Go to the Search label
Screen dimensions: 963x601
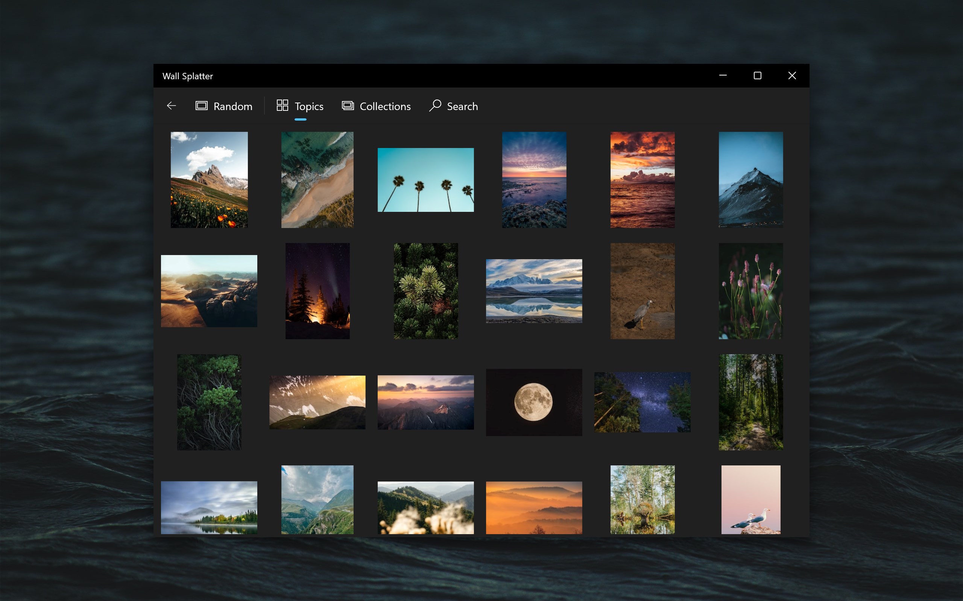pos(462,107)
